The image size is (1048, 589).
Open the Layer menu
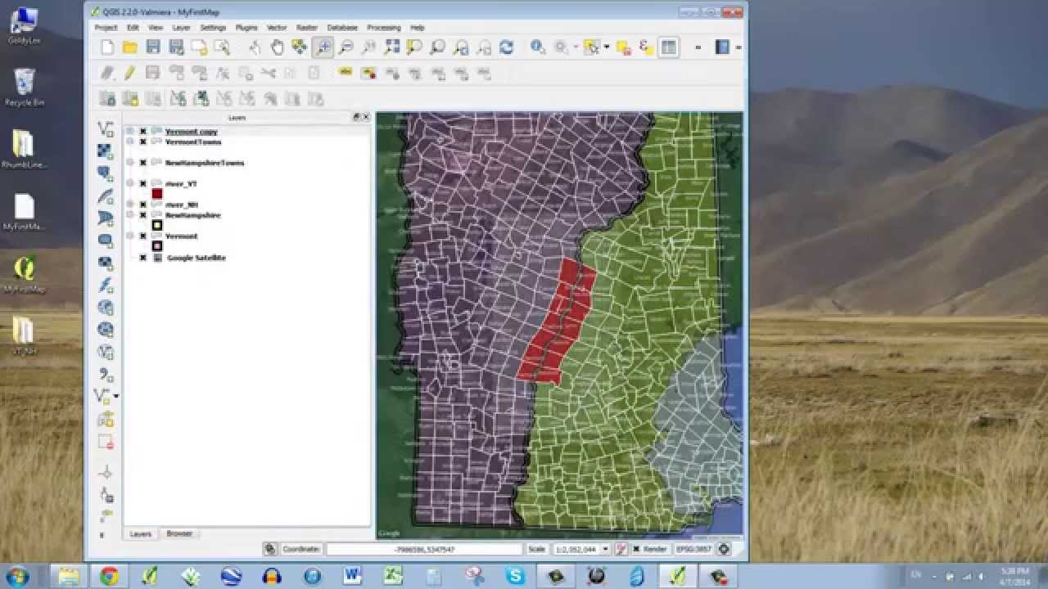[x=182, y=27]
